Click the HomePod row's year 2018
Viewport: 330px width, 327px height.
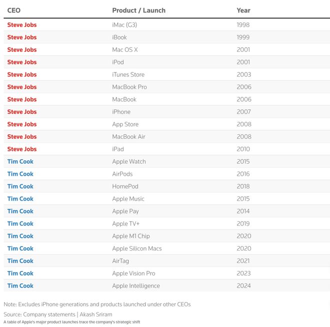click(243, 186)
